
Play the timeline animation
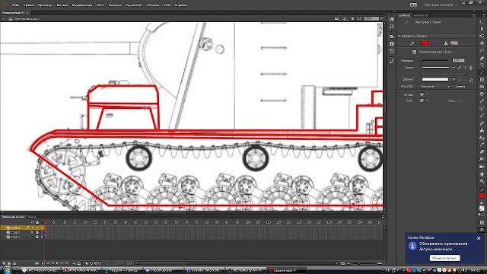click(x=58, y=263)
